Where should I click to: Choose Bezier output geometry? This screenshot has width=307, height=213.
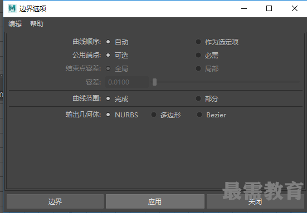[x=199, y=115]
